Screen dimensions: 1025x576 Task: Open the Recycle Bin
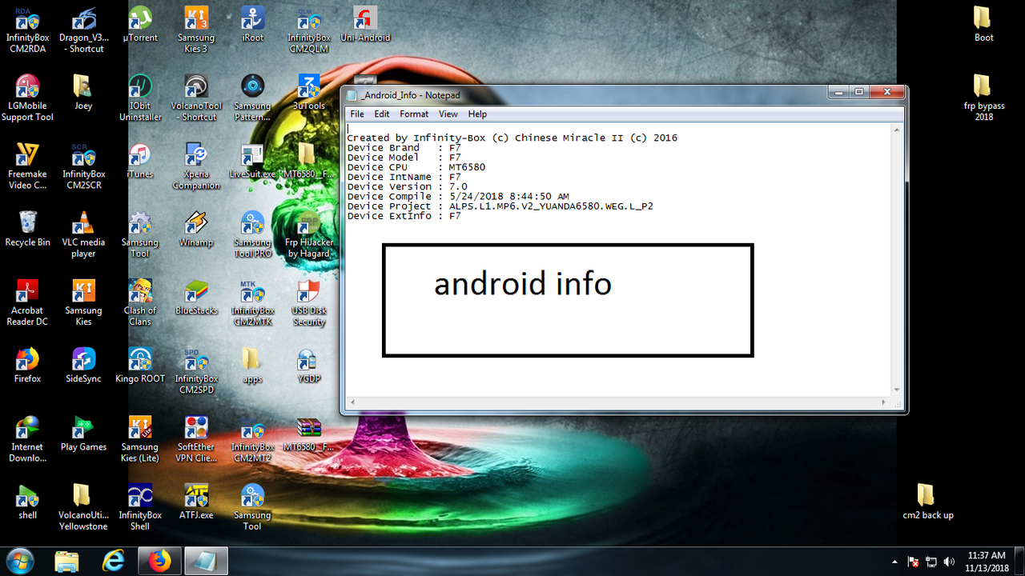coord(27,228)
